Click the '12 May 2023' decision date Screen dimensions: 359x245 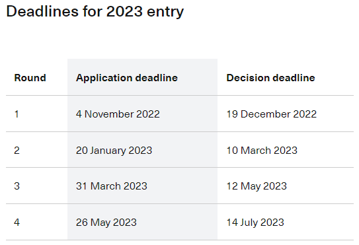click(x=257, y=186)
